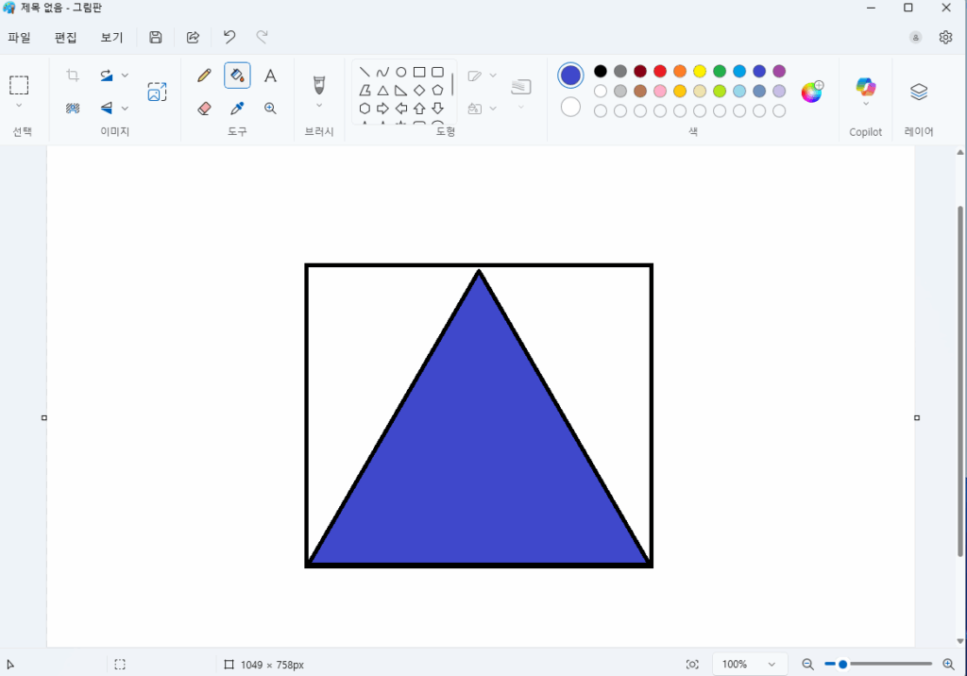
Task: Click the zoom in plus button
Action: 948,665
